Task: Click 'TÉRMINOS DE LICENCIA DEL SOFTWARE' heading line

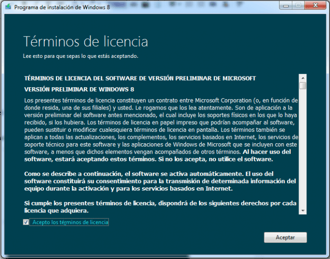Action: point(140,78)
